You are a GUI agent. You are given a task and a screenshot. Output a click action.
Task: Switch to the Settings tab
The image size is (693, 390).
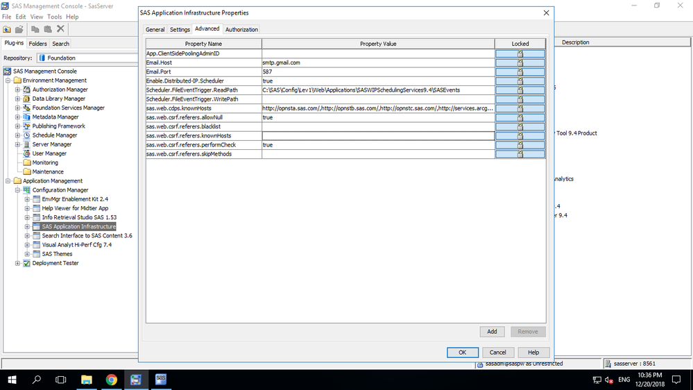[x=180, y=30]
